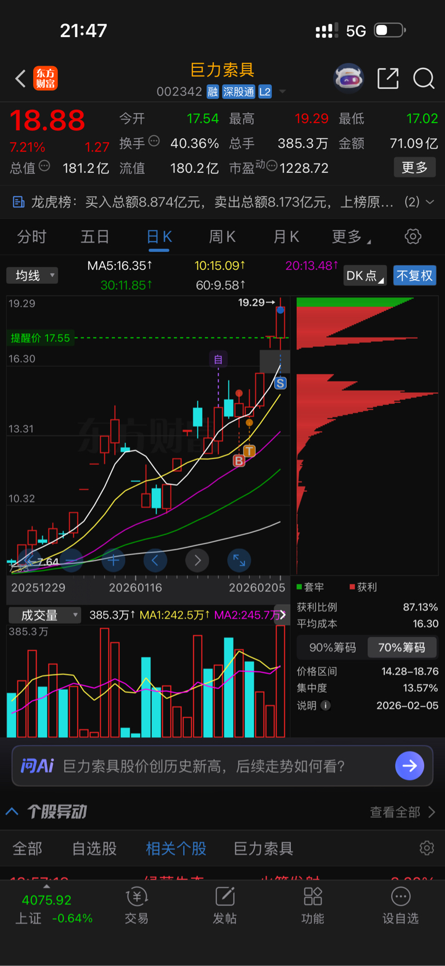Viewport: 445px width, 966px height.
Task: Select the 巨力索具 filter tab
Action: point(264,849)
